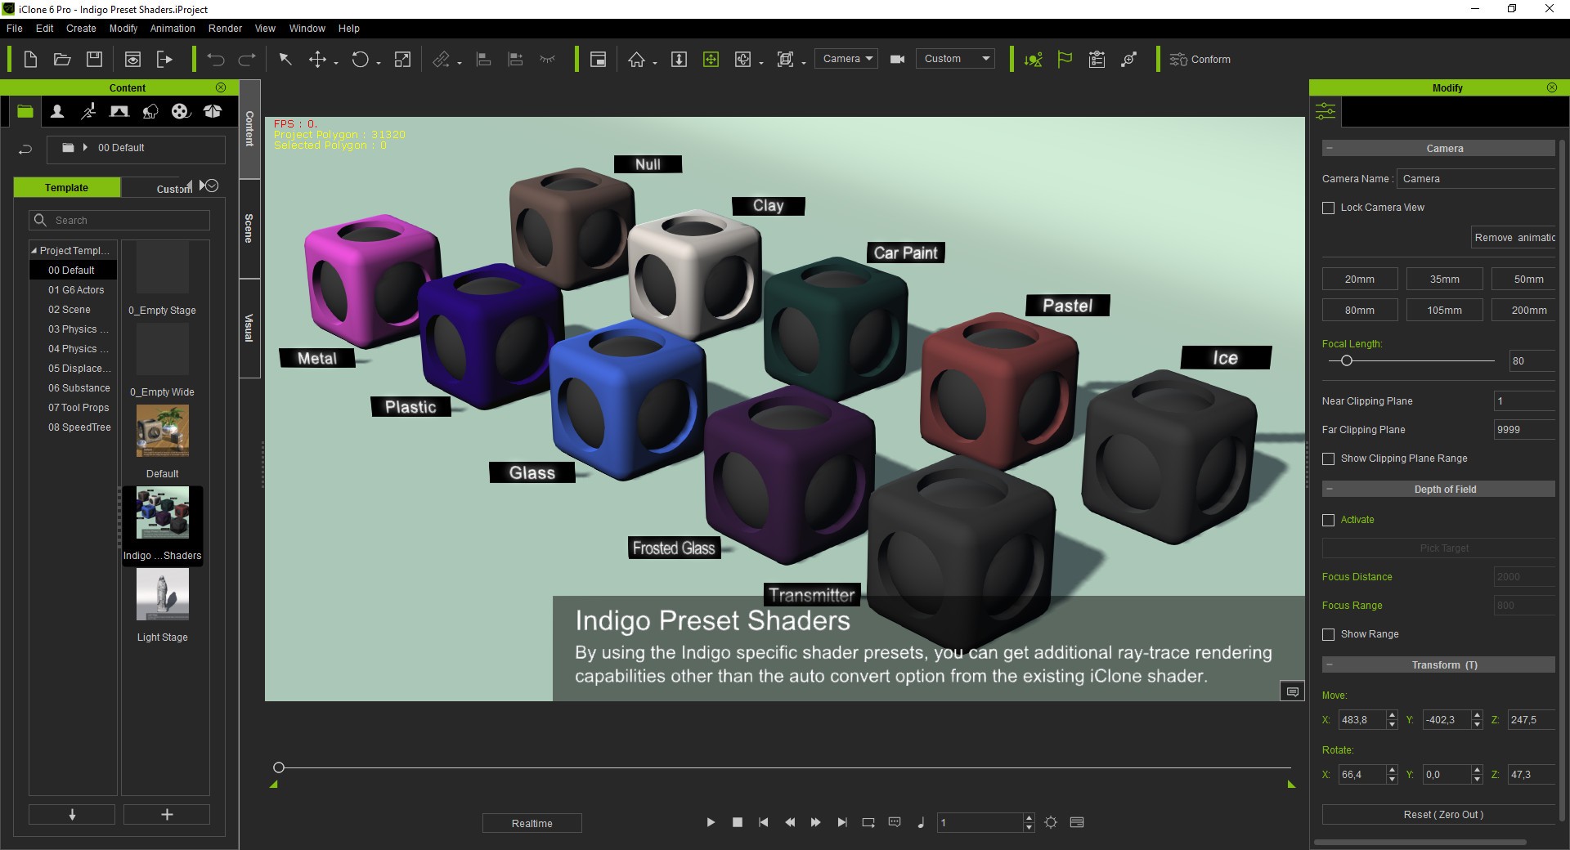Viewport: 1570px width, 850px height.
Task: Click the Search content field
Action: (x=120, y=221)
